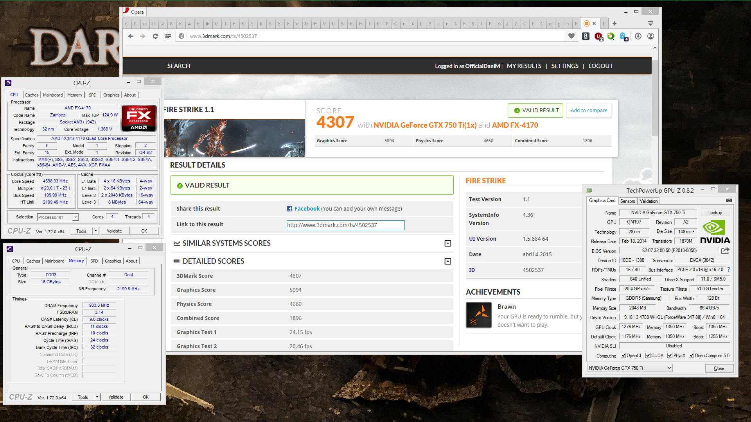Click the Facebook share icon
The image size is (751, 422).
click(289, 209)
